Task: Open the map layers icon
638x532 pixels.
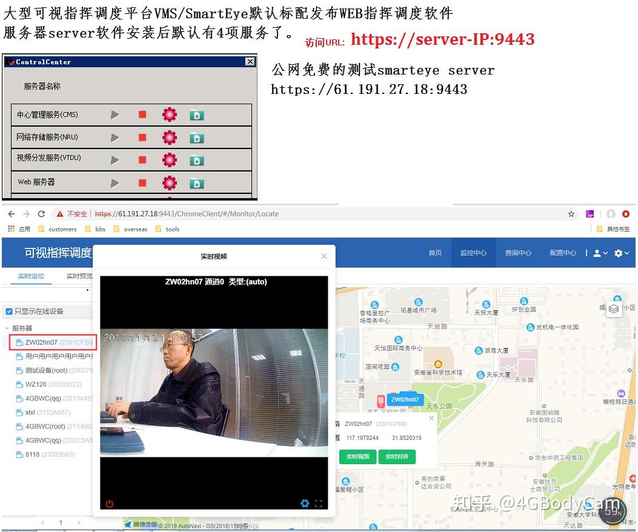Action: (x=614, y=308)
